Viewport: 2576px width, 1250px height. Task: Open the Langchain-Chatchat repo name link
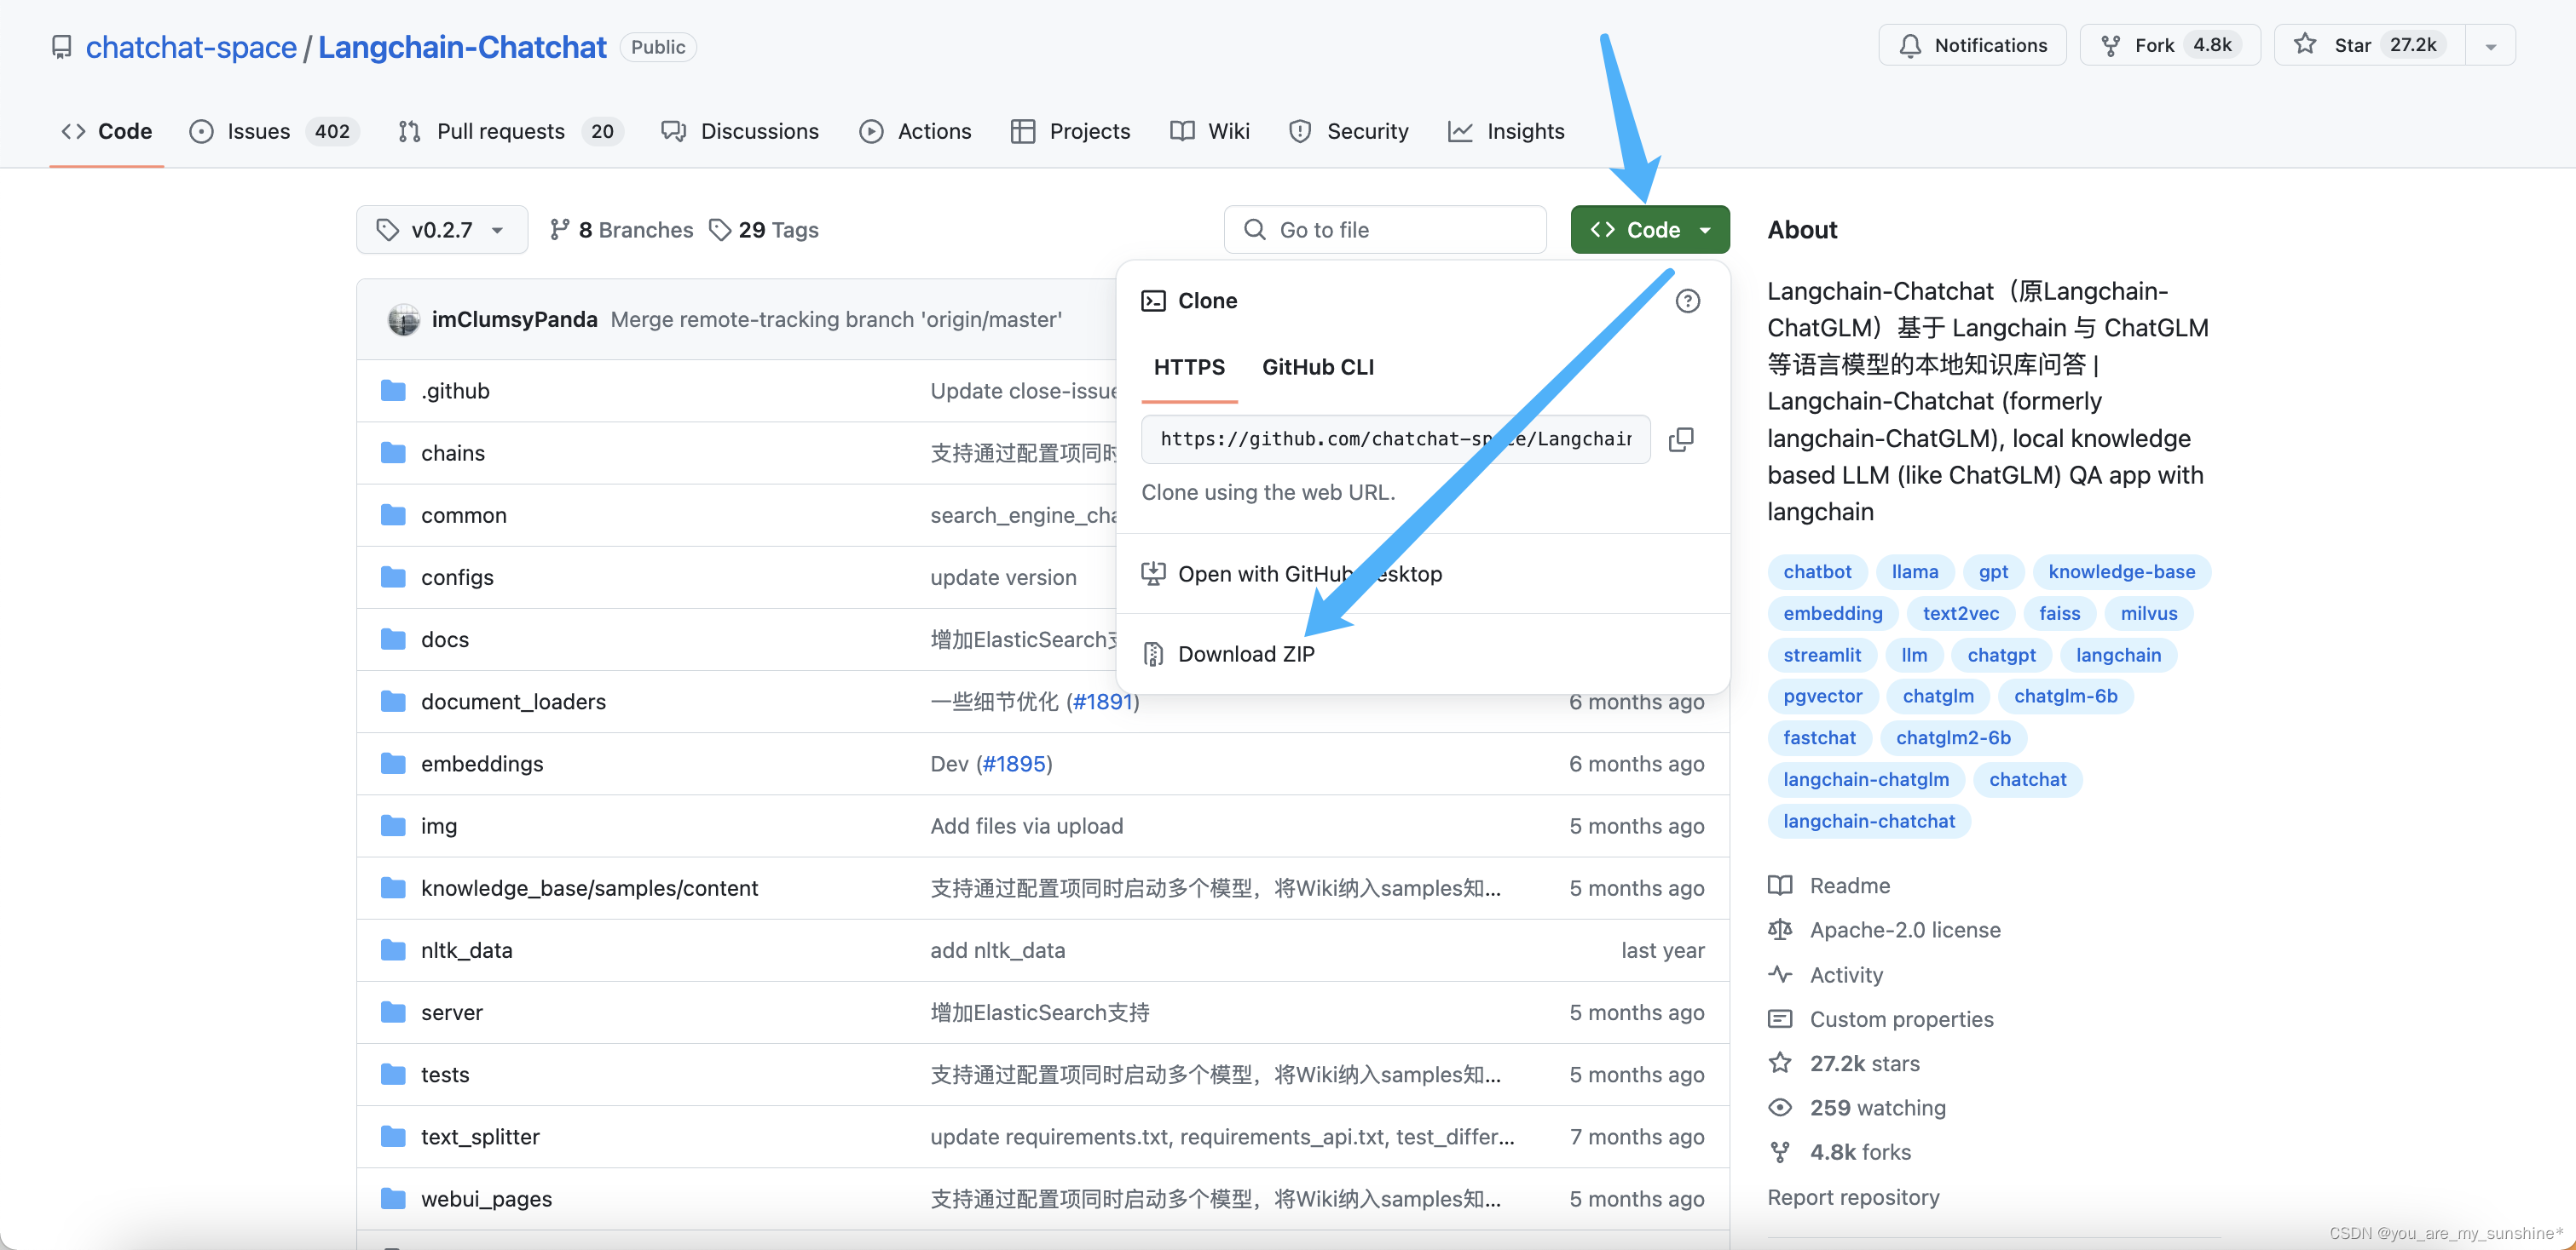coord(462,47)
